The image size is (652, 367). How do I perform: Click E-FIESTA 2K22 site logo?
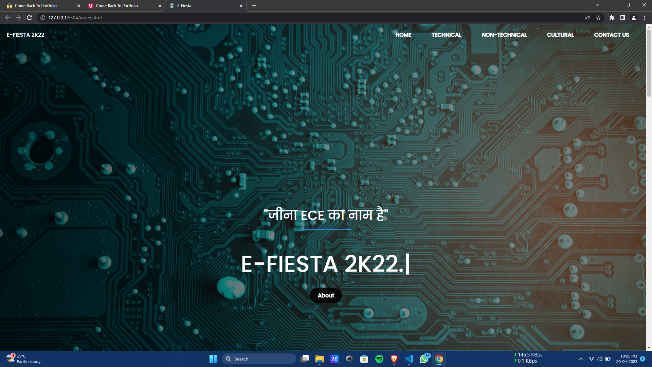(x=25, y=35)
